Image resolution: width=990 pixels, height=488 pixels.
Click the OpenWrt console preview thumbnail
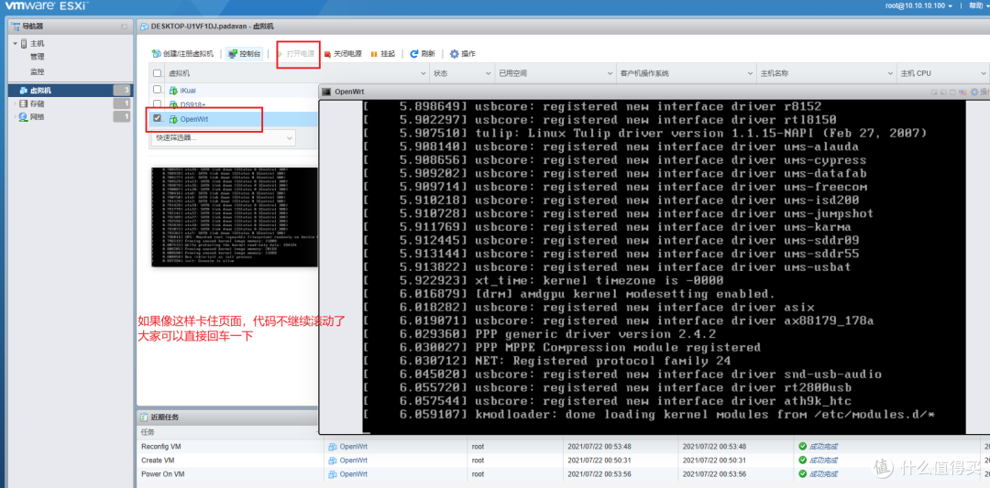(x=234, y=217)
